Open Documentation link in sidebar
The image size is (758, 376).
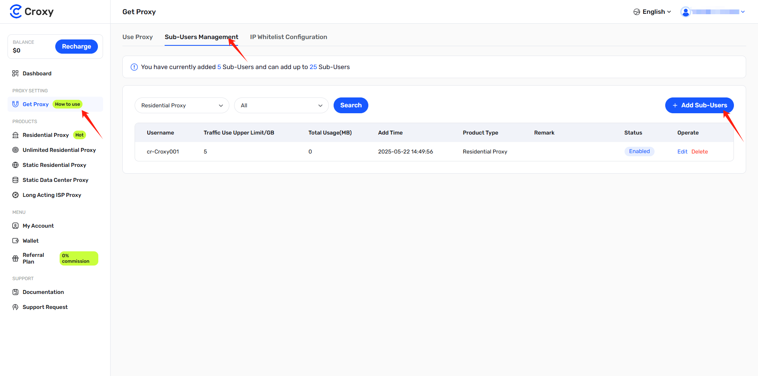tap(43, 292)
